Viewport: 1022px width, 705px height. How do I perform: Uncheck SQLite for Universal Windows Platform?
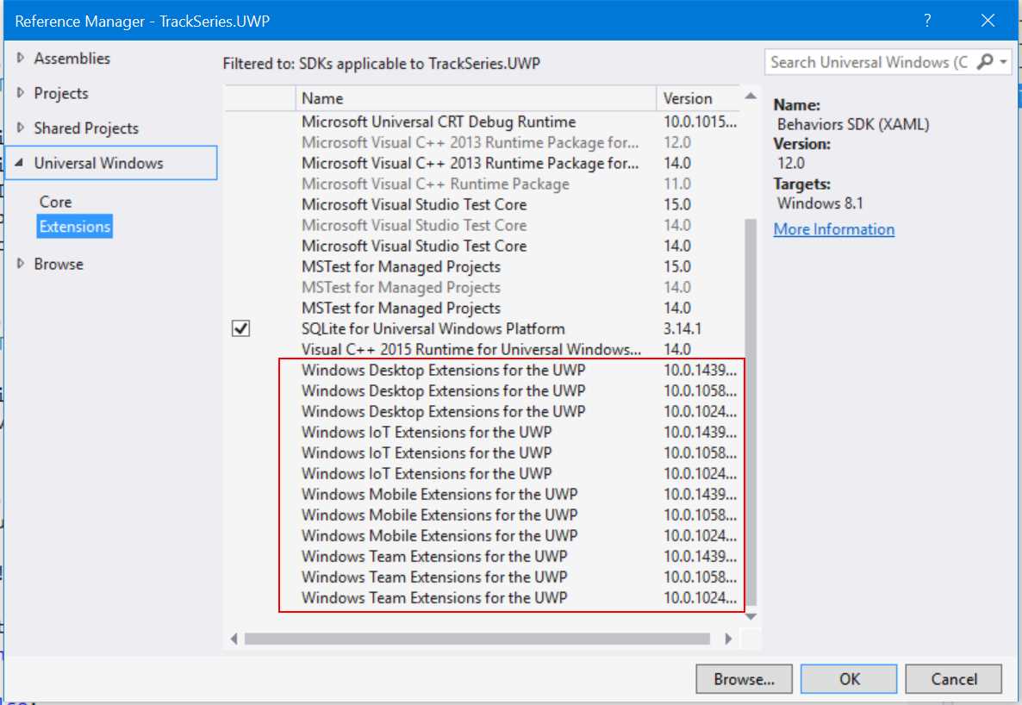tap(242, 328)
